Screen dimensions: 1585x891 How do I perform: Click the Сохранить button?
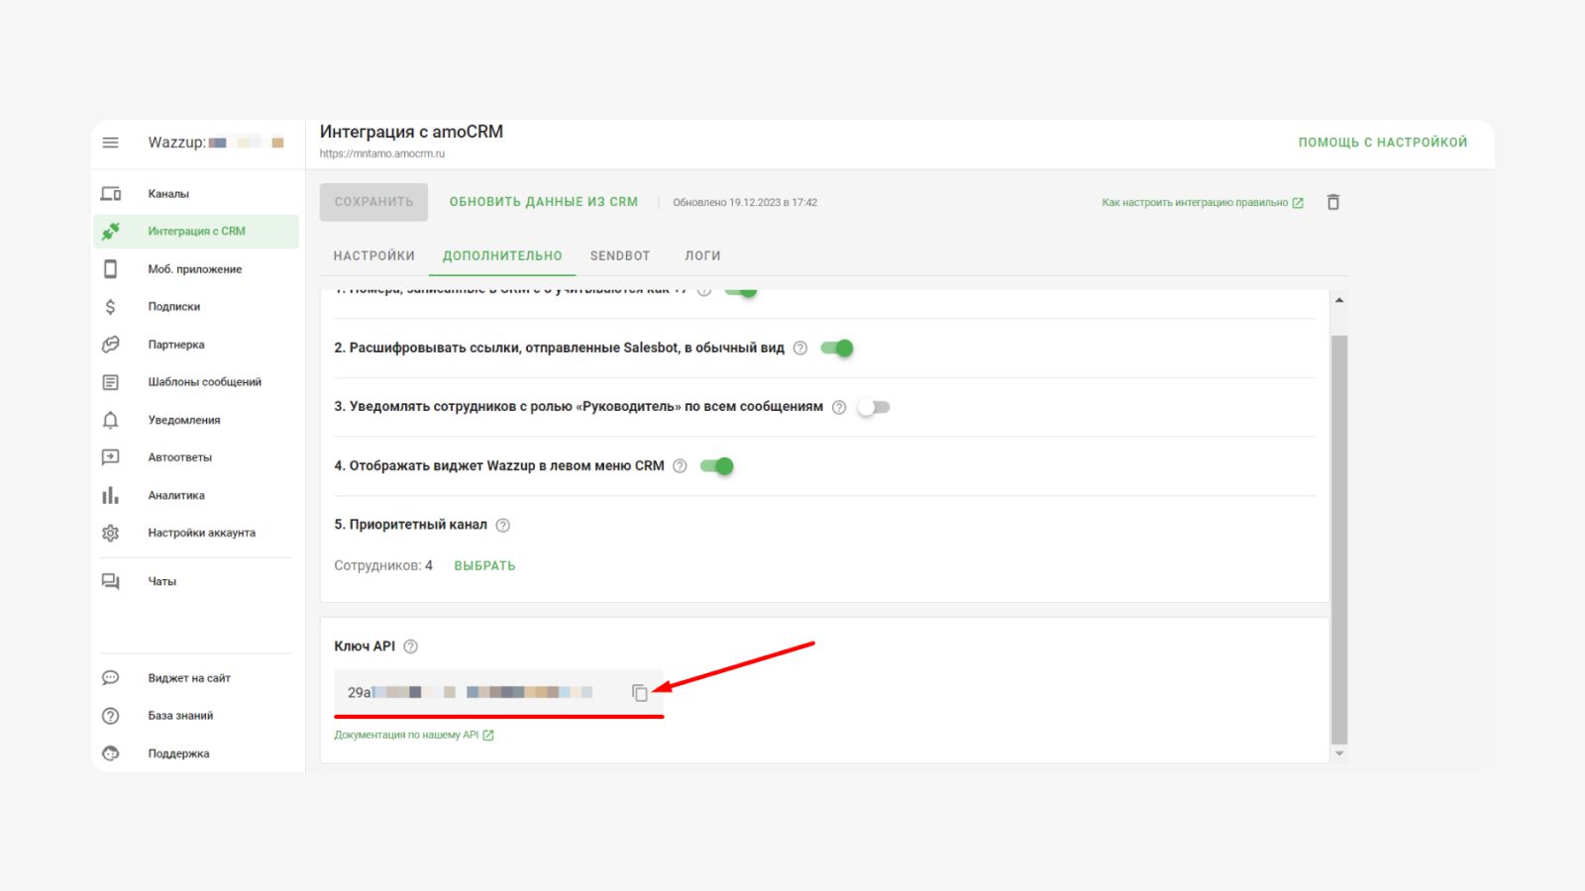[x=373, y=202]
